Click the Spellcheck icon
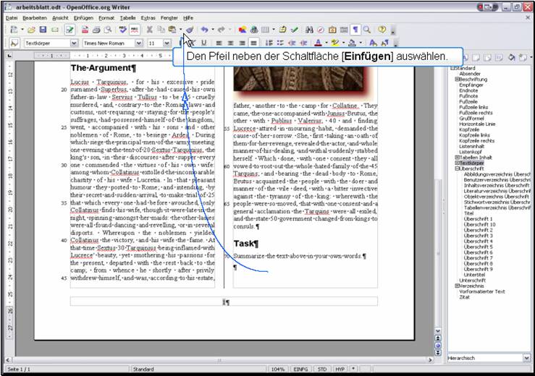This screenshot has height=376, width=535. 123,30
